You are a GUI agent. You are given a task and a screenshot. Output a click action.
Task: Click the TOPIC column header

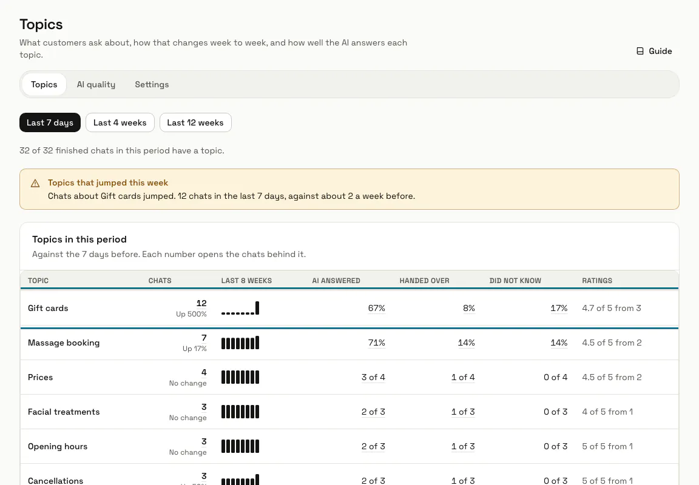pos(38,281)
